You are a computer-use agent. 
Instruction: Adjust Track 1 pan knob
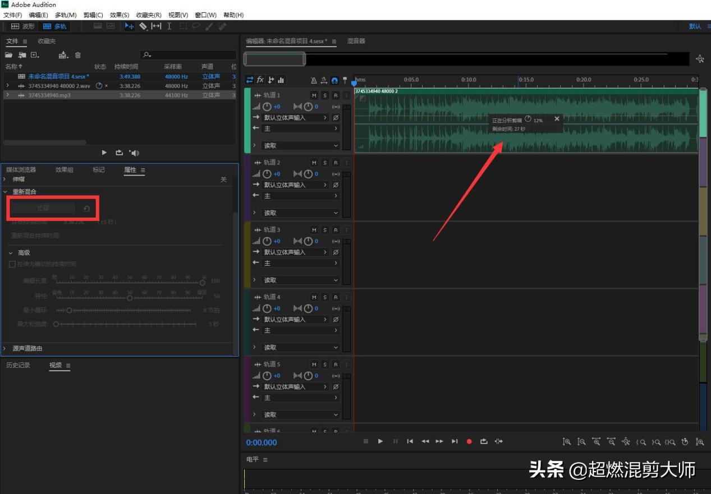(308, 107)
